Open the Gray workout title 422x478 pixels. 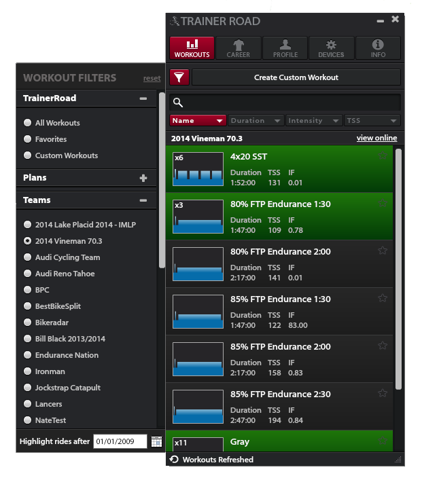(239, 442)
